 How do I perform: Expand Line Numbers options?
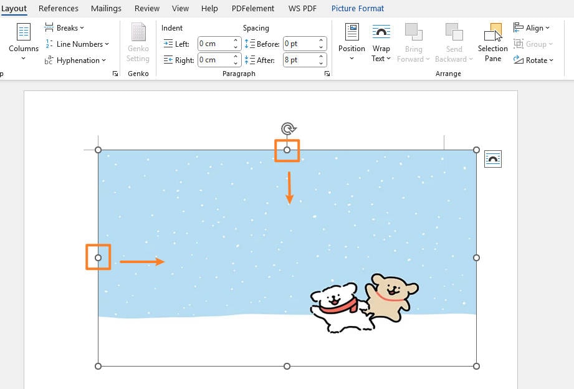point(77,44)
